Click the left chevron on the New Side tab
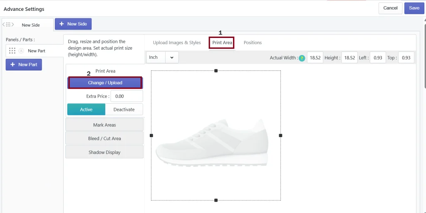This screenshot has width=426, height=213. (x=3, y=25)
